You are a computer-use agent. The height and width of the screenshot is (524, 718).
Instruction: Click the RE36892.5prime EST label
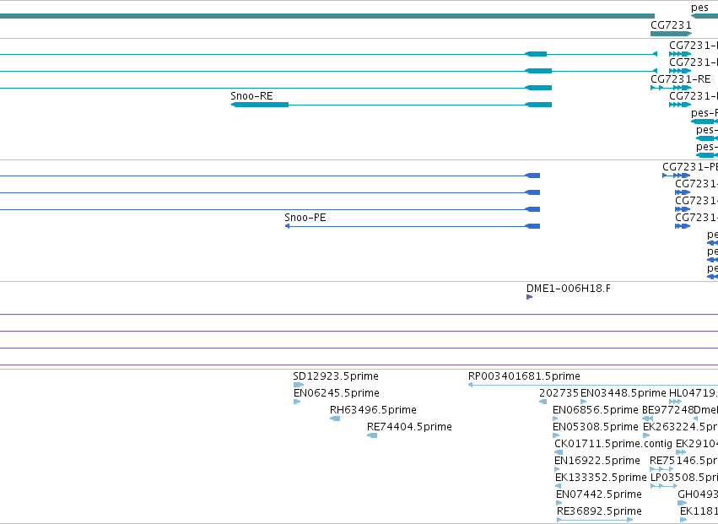599,511
